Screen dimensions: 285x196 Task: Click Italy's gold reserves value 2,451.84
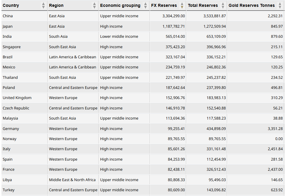(x=275, y=149)
